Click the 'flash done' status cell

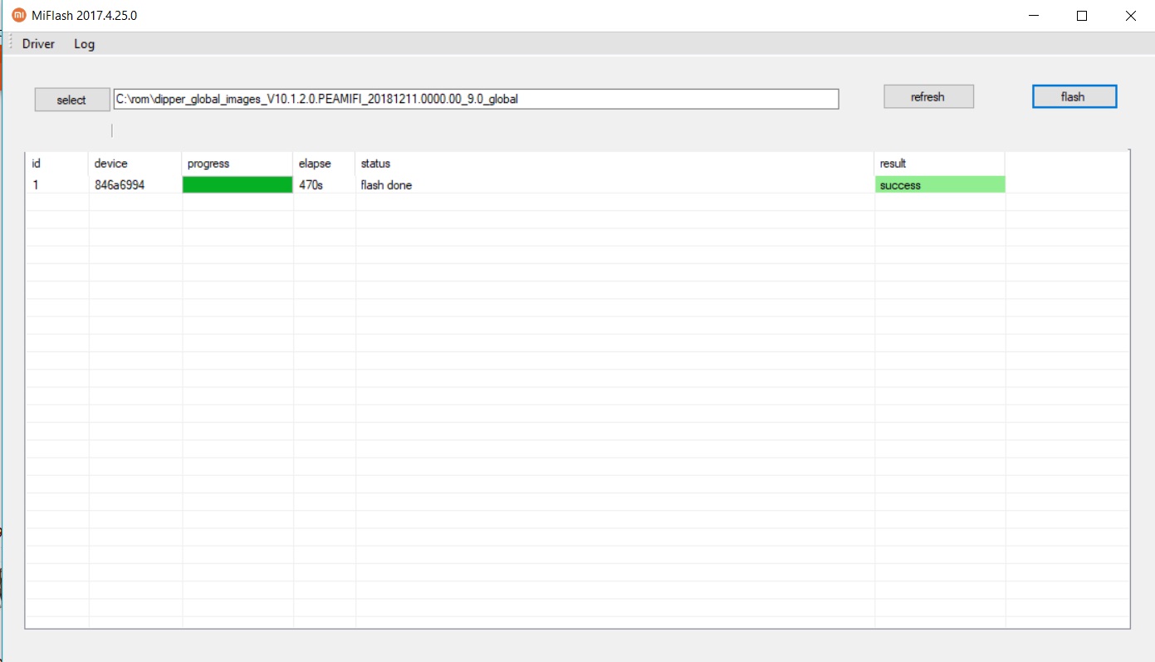(386, 185)
